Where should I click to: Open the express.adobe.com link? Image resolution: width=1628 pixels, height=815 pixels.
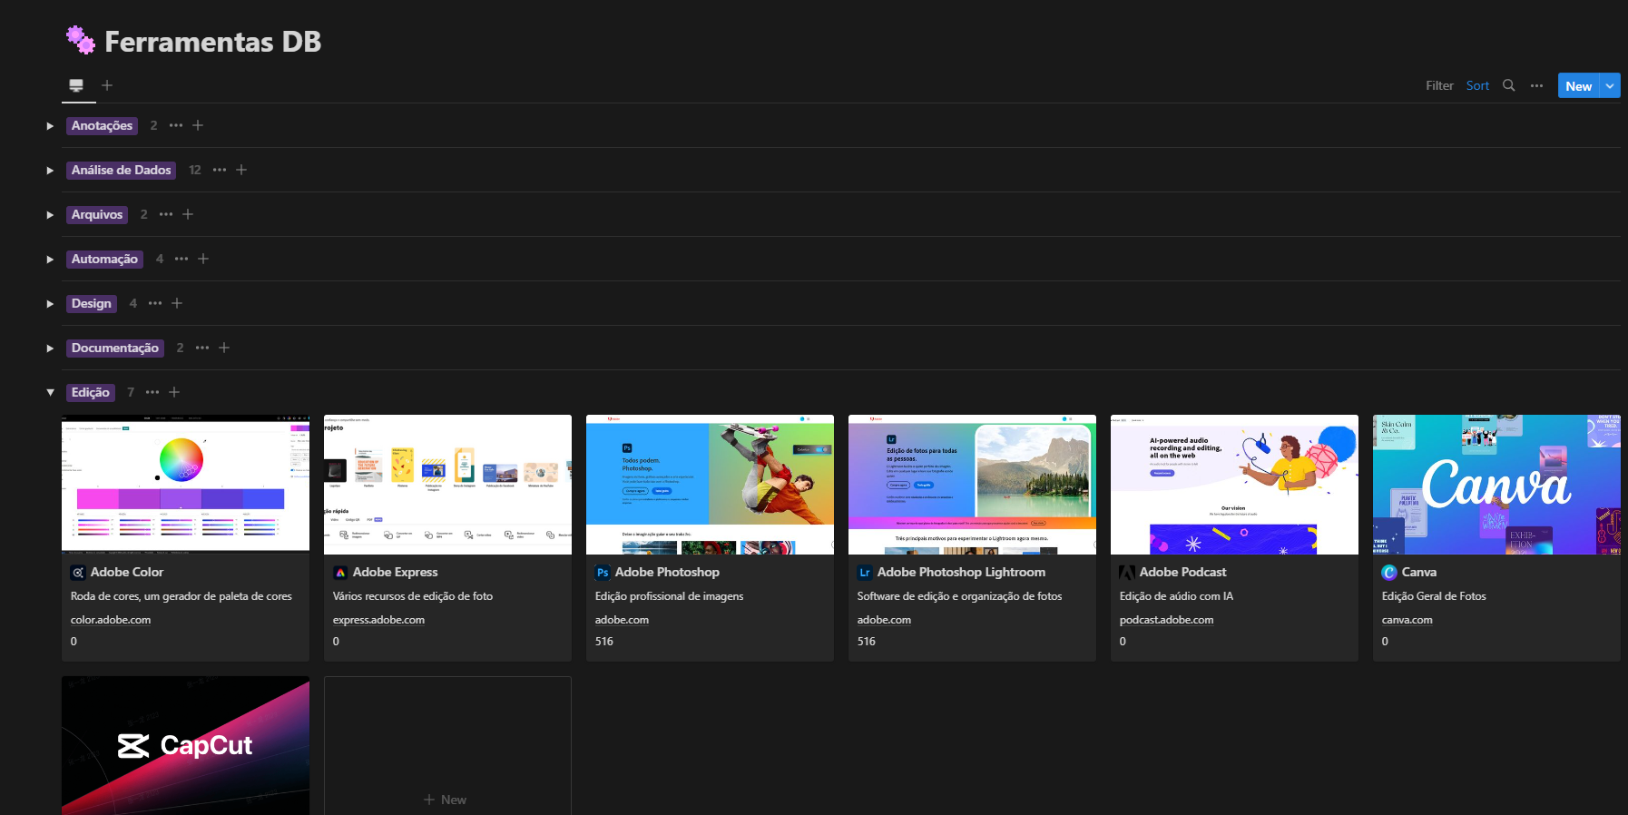pos(378,620)
